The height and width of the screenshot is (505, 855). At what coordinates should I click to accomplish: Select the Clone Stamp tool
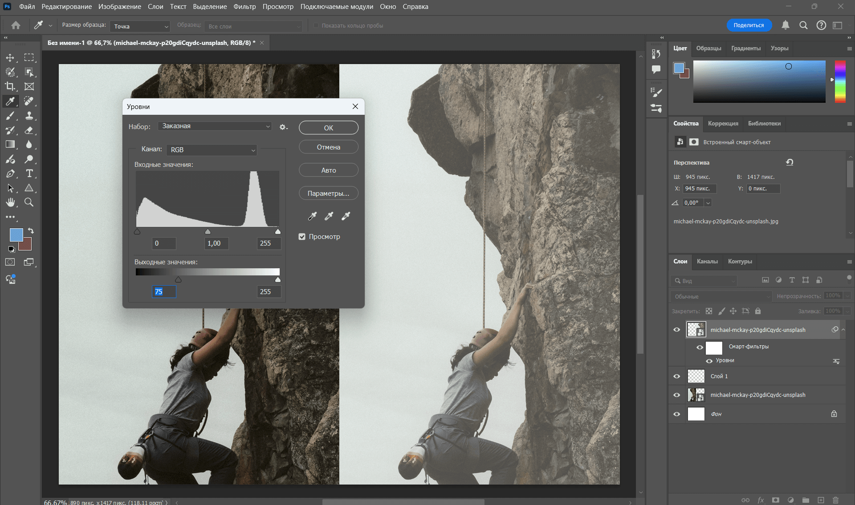coord(29,116)
